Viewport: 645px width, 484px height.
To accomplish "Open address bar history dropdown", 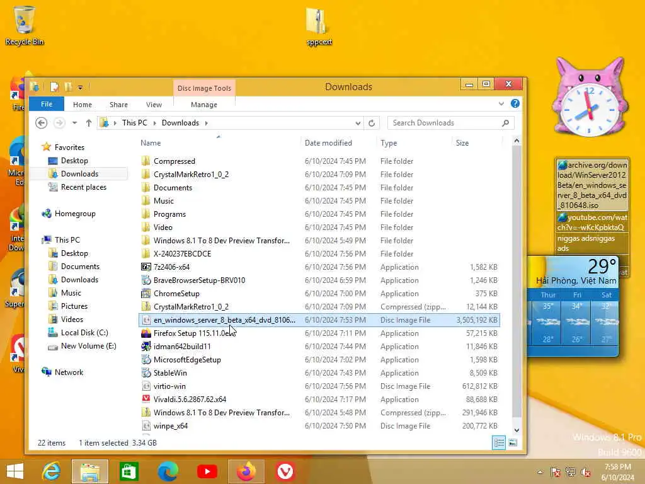I will [x=358, y=123].
